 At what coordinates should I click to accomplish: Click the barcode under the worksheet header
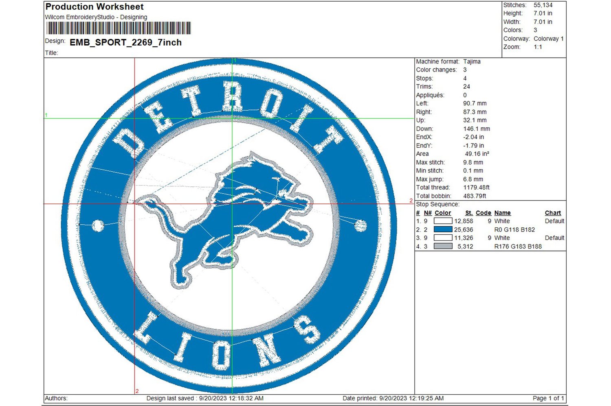(x=119, y=28)
